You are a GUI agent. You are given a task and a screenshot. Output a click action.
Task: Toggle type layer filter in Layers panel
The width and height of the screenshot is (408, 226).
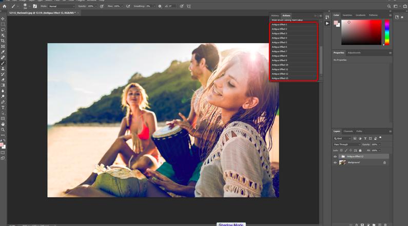pyautogui.click(x=365, y=138)
